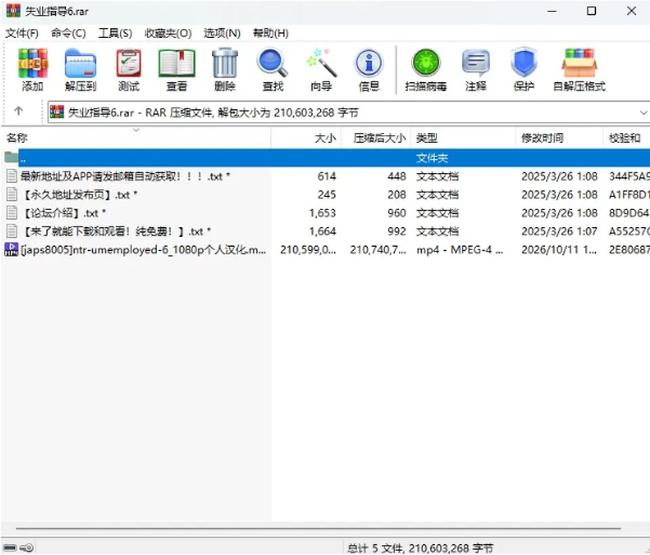
Task: Expand the address bar path dropdown
Action: (x=643, y=112)
